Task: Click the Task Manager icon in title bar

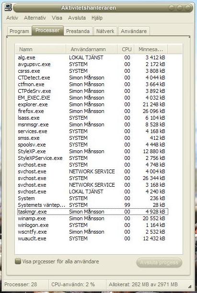Action: click(8, 7)
